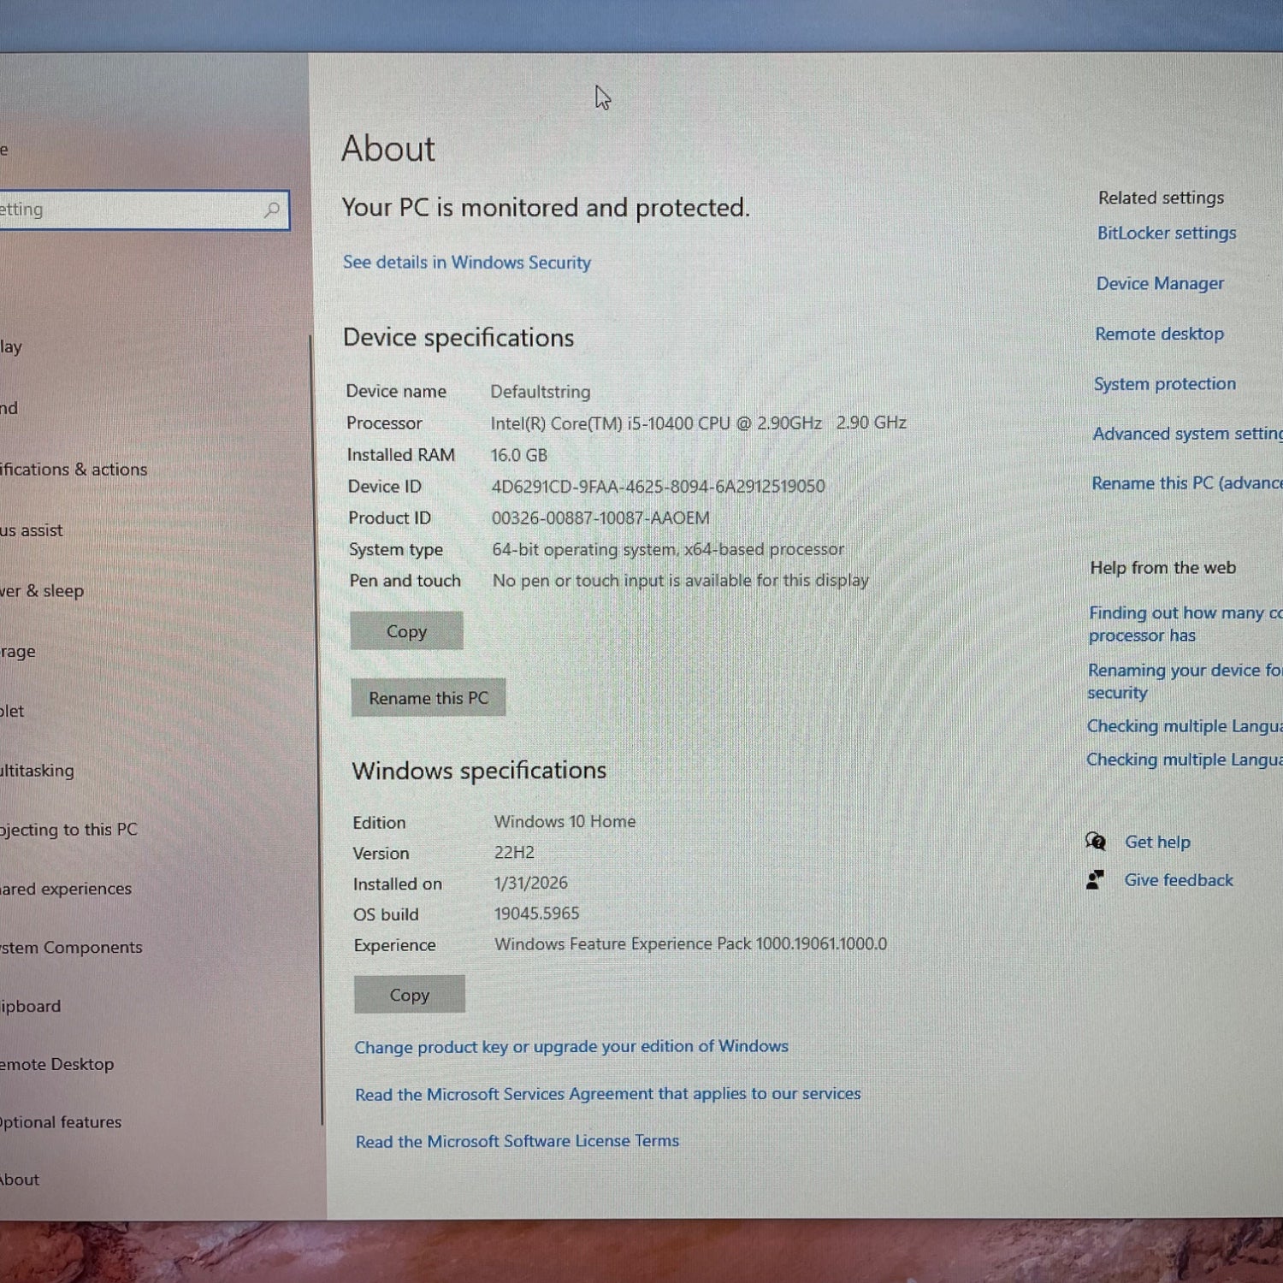
Task: Click the Get help chat bubble icon
Action: [x=1096, y=841]
